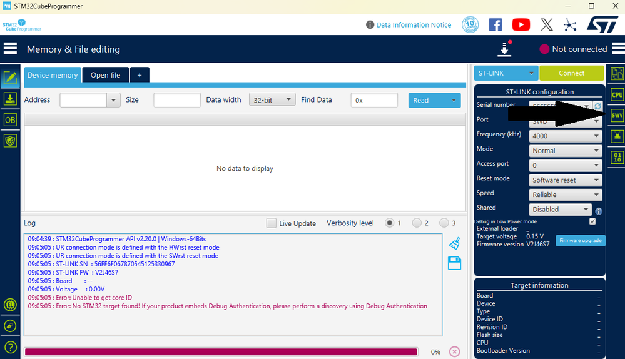Click the Connect button
Image resolution: width=625 pixels, height=359 pixels.
(x=571, y=73)
